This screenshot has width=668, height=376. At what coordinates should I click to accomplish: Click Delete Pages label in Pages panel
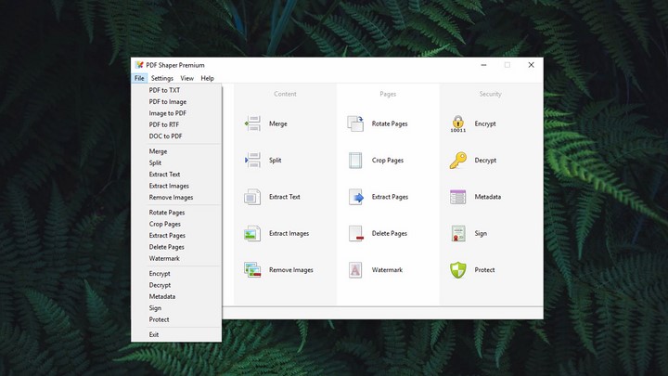(390, 234)
